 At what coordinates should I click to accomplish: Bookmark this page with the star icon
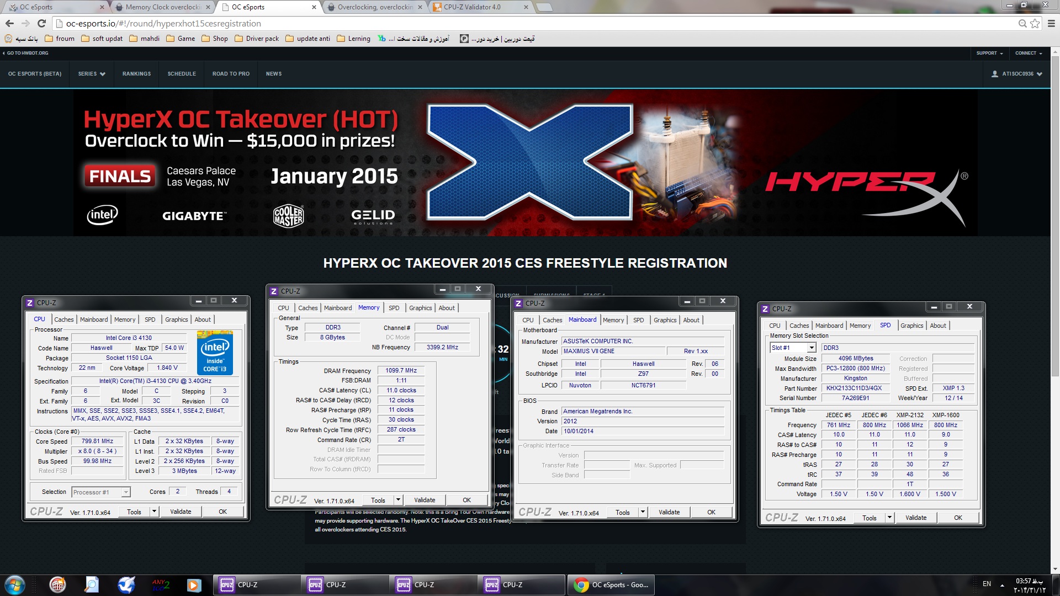1035,23
